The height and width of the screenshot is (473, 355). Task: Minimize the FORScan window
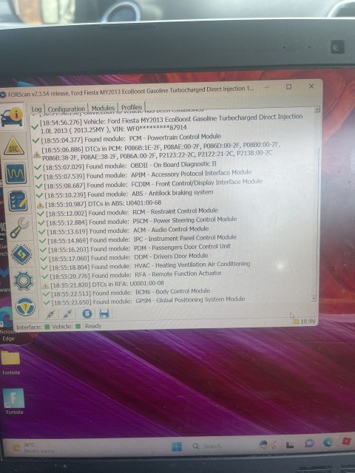click(266, 87)
